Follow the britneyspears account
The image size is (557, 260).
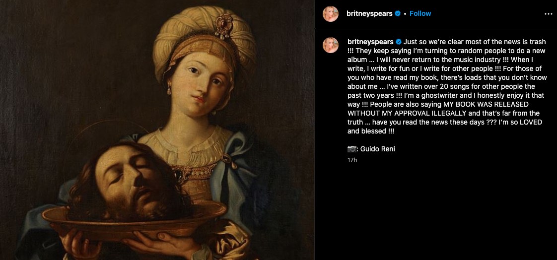click(x=420, y=13)
